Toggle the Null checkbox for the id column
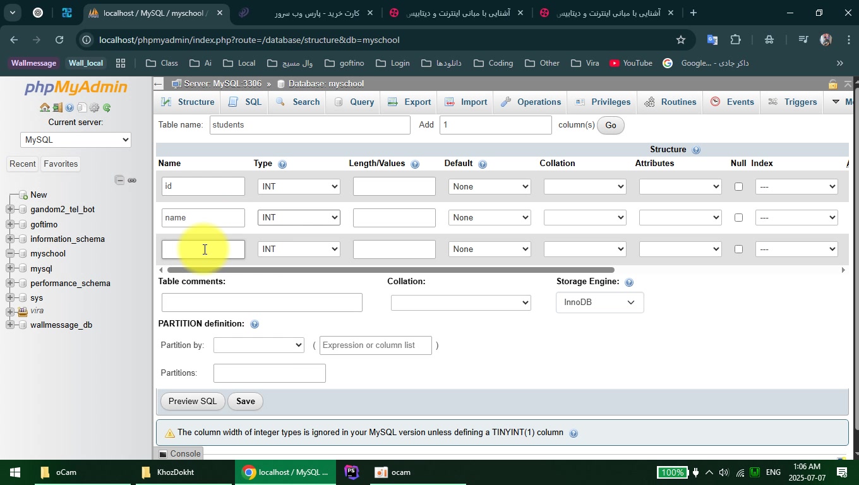This screenshot has width=859, height=485. click(738, 187)
